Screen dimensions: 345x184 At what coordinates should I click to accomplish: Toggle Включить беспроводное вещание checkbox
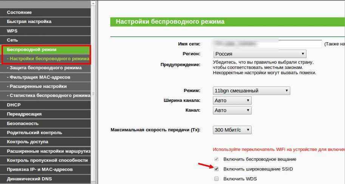[x=217, y=159]
